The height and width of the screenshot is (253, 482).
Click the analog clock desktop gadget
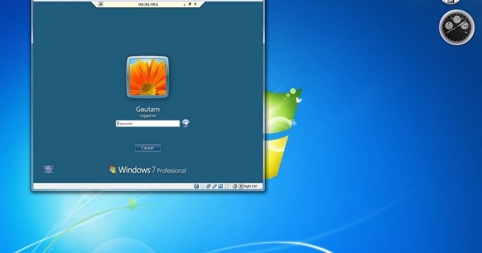click(457, 27)
